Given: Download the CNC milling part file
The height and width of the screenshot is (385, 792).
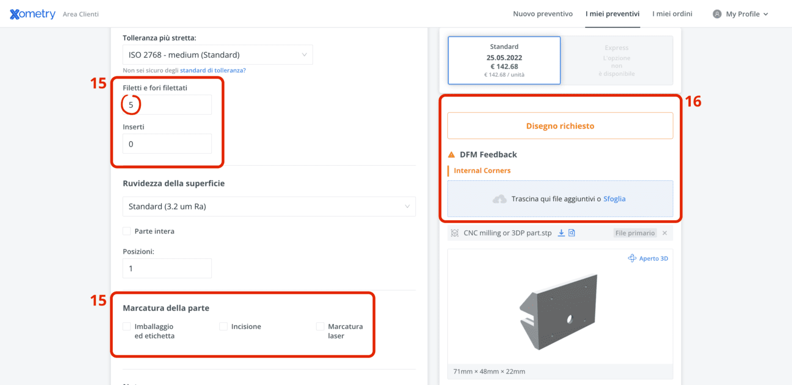Looking at the screenshot, I should pos(562,233).
